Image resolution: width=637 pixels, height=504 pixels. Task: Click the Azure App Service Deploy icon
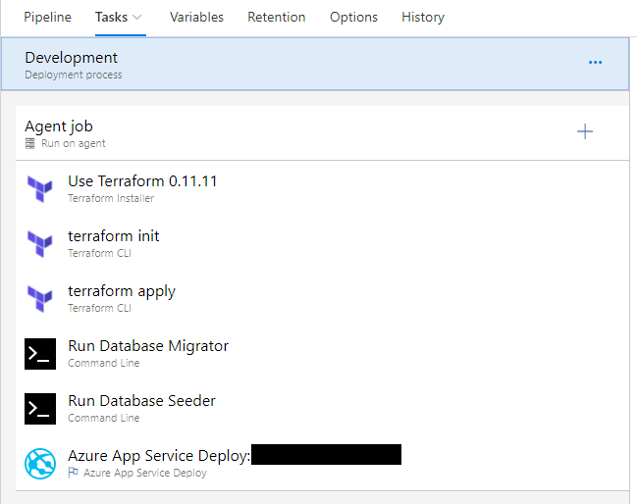pyautogui.click(x=40, y=463)
